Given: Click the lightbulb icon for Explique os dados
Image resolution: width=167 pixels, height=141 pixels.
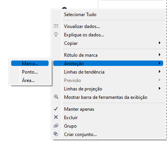Looking at the screenshot, I should click(x=56, y=34).
